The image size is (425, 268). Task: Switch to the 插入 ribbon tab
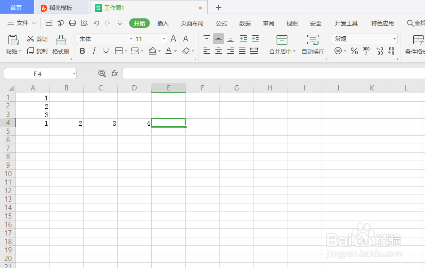tap(163, 23)
